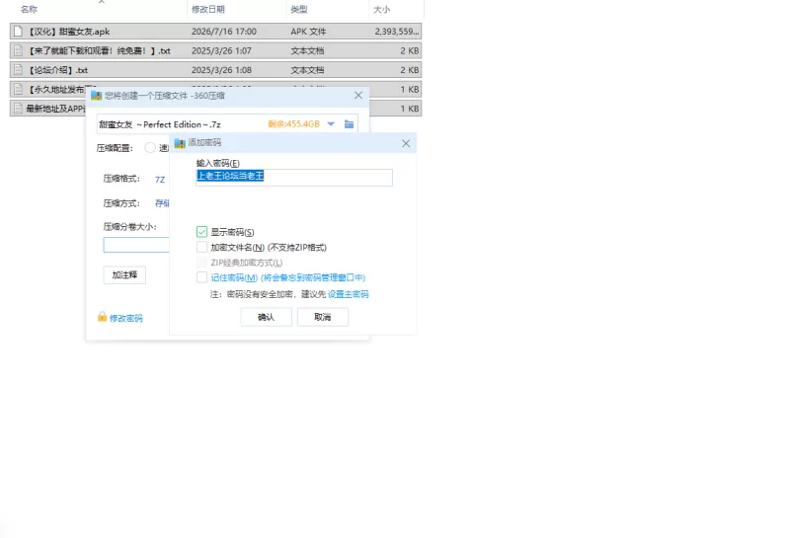The height and width of the screenshot is (538, 790).
Task: Click the date 2025/3/26 1:08
Action: pyautogui.click(x=221, y=70)
